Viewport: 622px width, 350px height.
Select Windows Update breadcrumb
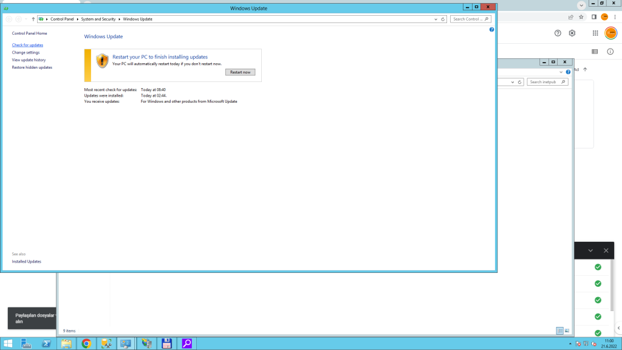[x=138, y=19]
